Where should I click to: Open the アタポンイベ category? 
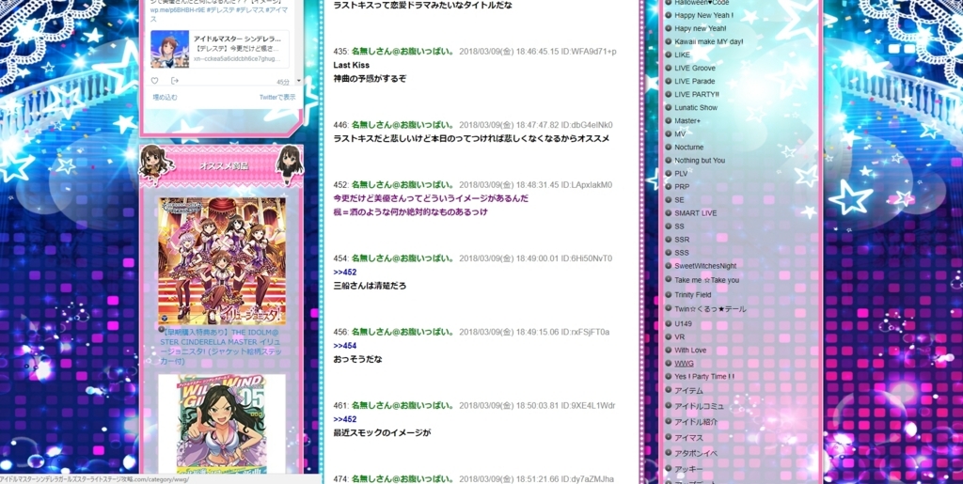[695, 453]
